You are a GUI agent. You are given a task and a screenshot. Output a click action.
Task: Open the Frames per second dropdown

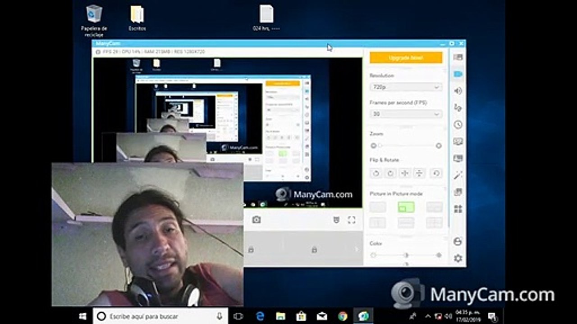tap(406, 114)
